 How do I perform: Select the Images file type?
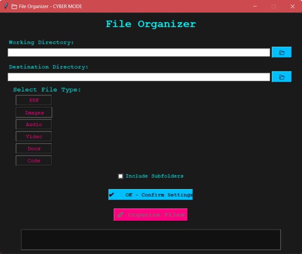pos(34,113)
